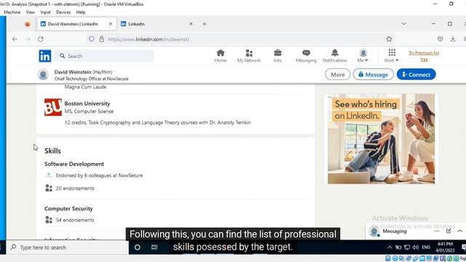The image size is (466, 262).
Task: Open Messaging in the LinkedIn navbar
Action: [x=306, y=56]
